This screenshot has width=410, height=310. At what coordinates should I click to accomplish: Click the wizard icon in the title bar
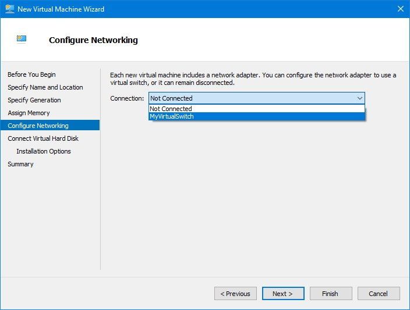click(x=9, y=9)
